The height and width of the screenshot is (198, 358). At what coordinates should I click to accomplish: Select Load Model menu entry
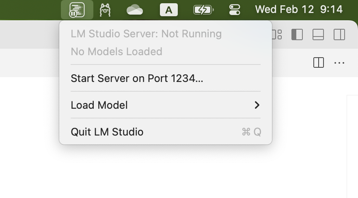(x=99, y=105)
